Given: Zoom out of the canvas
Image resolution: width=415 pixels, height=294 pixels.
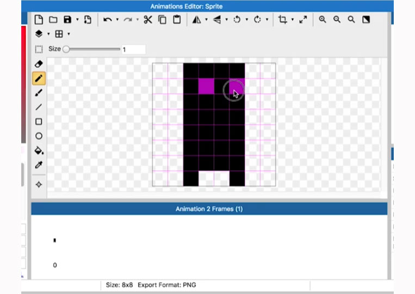Looking at the screenshot, I should tap(337, 20).
